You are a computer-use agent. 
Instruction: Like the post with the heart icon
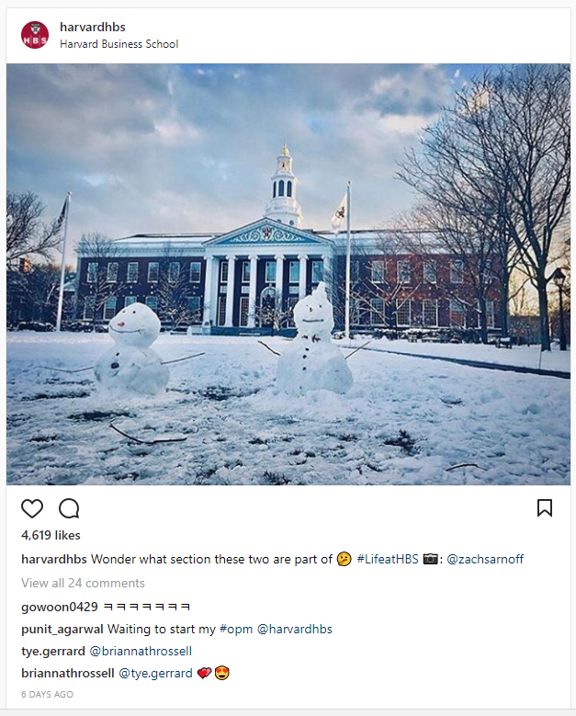[x=32, y=508]
